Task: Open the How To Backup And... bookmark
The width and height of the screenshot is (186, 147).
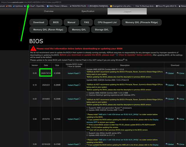Action: (x=144, y=6)
